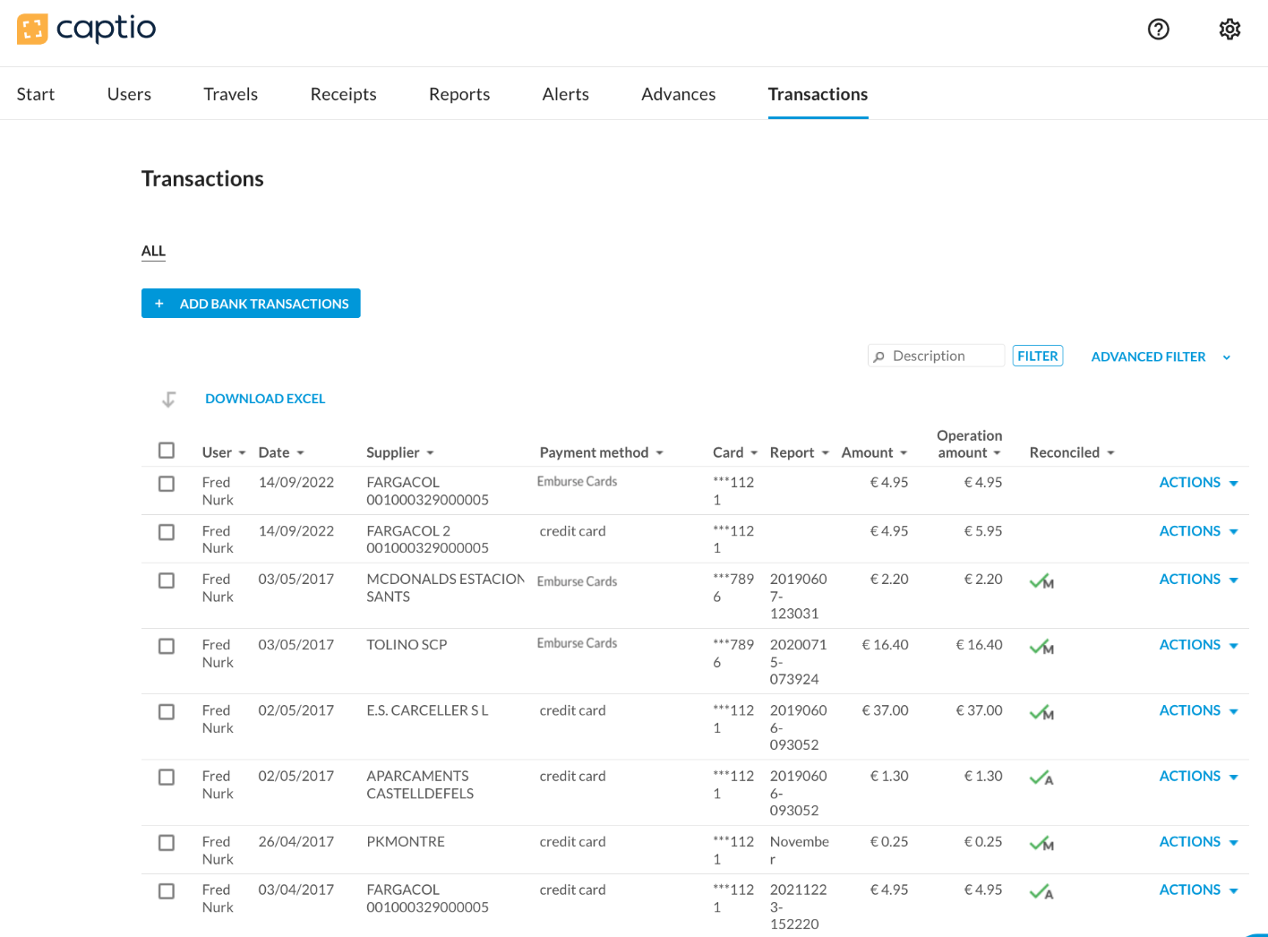This screenshot has width=1268, height=937.
Task: Open the Receipts tab
Action: (343, 94)
